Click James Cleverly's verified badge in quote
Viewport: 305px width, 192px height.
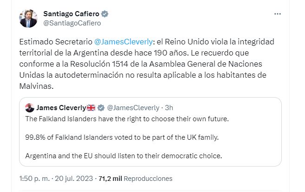click(x=101, y=108)
